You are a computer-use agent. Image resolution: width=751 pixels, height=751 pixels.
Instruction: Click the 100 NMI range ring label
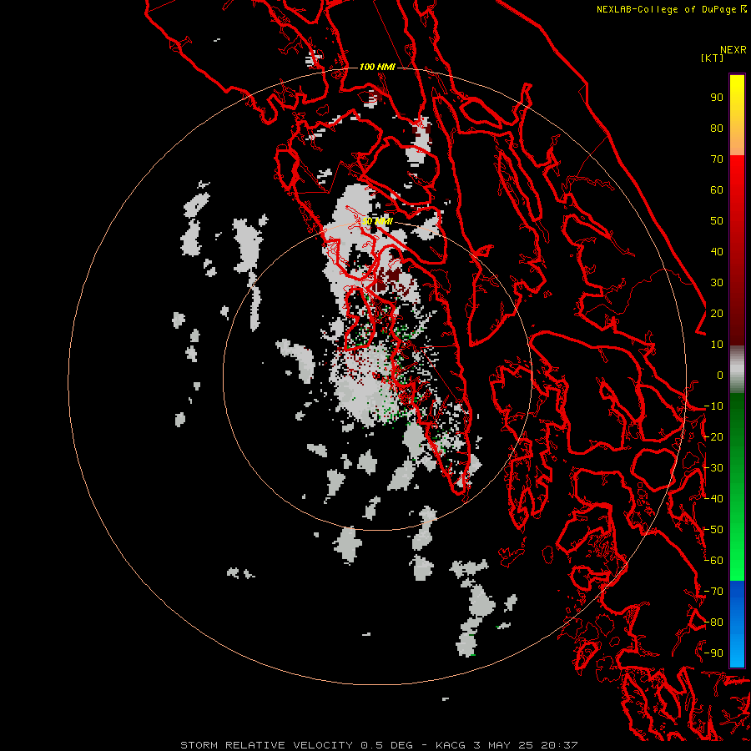pos(377,67)
